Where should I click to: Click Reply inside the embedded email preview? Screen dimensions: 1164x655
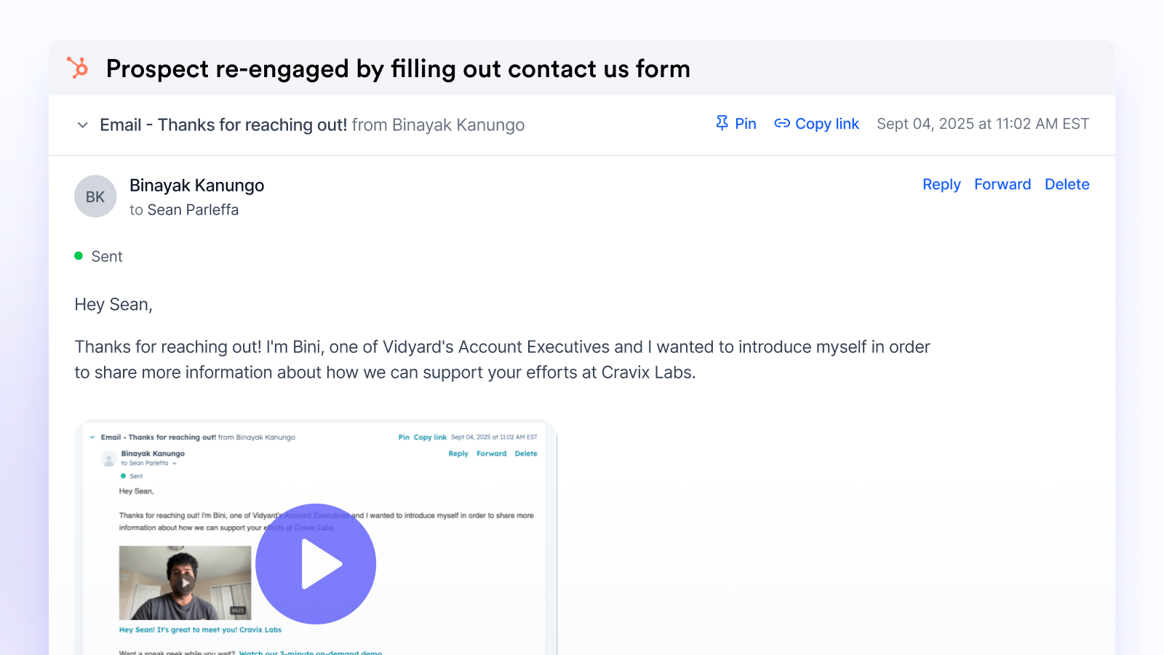pyautogui.click(x=458, y=453)
